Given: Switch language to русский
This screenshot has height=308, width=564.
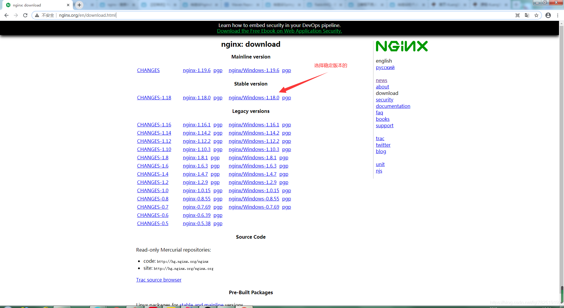Looking at the screenshot, I should point(385,67).
